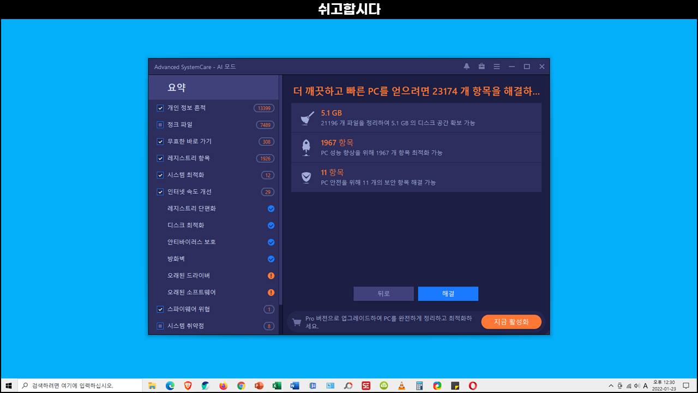This screenshot has height=393, width=698.
Task: Launch Microsoft Edge from the taskbar
Action: (x=170, y=385)
